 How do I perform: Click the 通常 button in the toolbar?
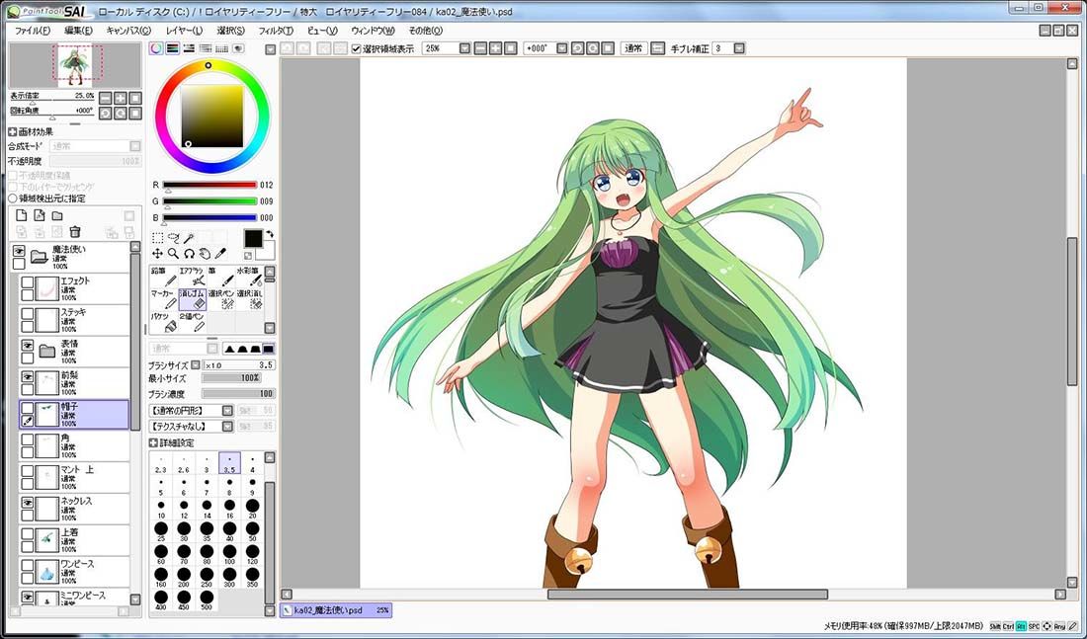click(633, 48)
